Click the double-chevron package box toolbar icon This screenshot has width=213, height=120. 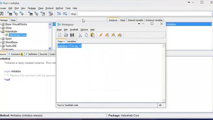pos(43,14)
